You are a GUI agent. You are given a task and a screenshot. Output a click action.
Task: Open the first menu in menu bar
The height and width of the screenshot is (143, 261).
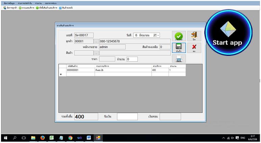pyautogui.click(x=9, y=3)
